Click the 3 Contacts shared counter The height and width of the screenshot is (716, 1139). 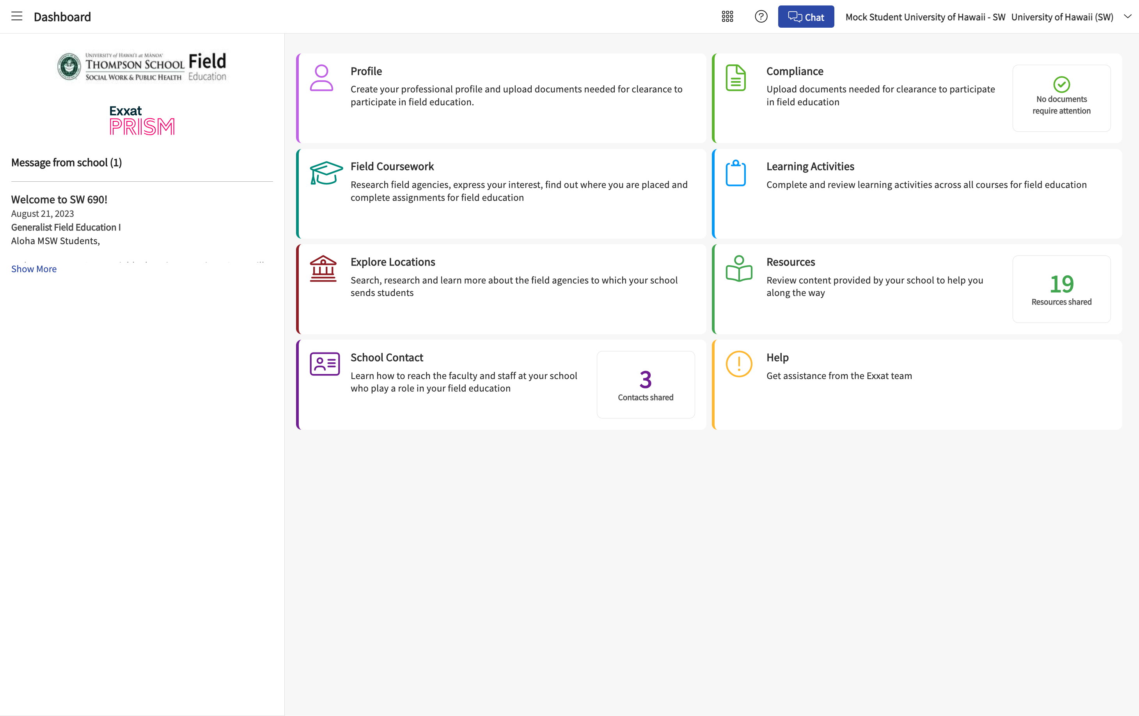tap(646, 385)
